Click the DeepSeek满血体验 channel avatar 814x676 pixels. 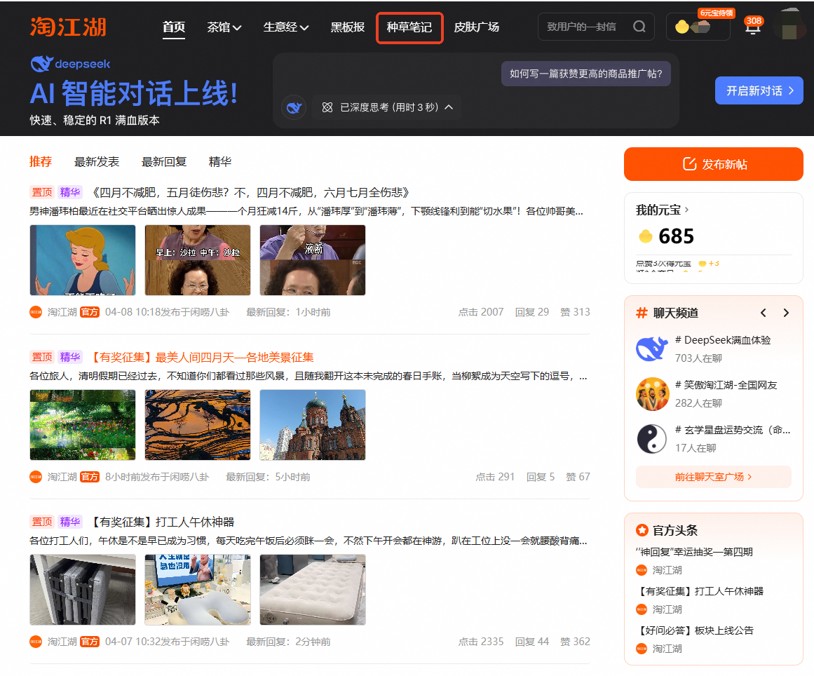[653, 349]
